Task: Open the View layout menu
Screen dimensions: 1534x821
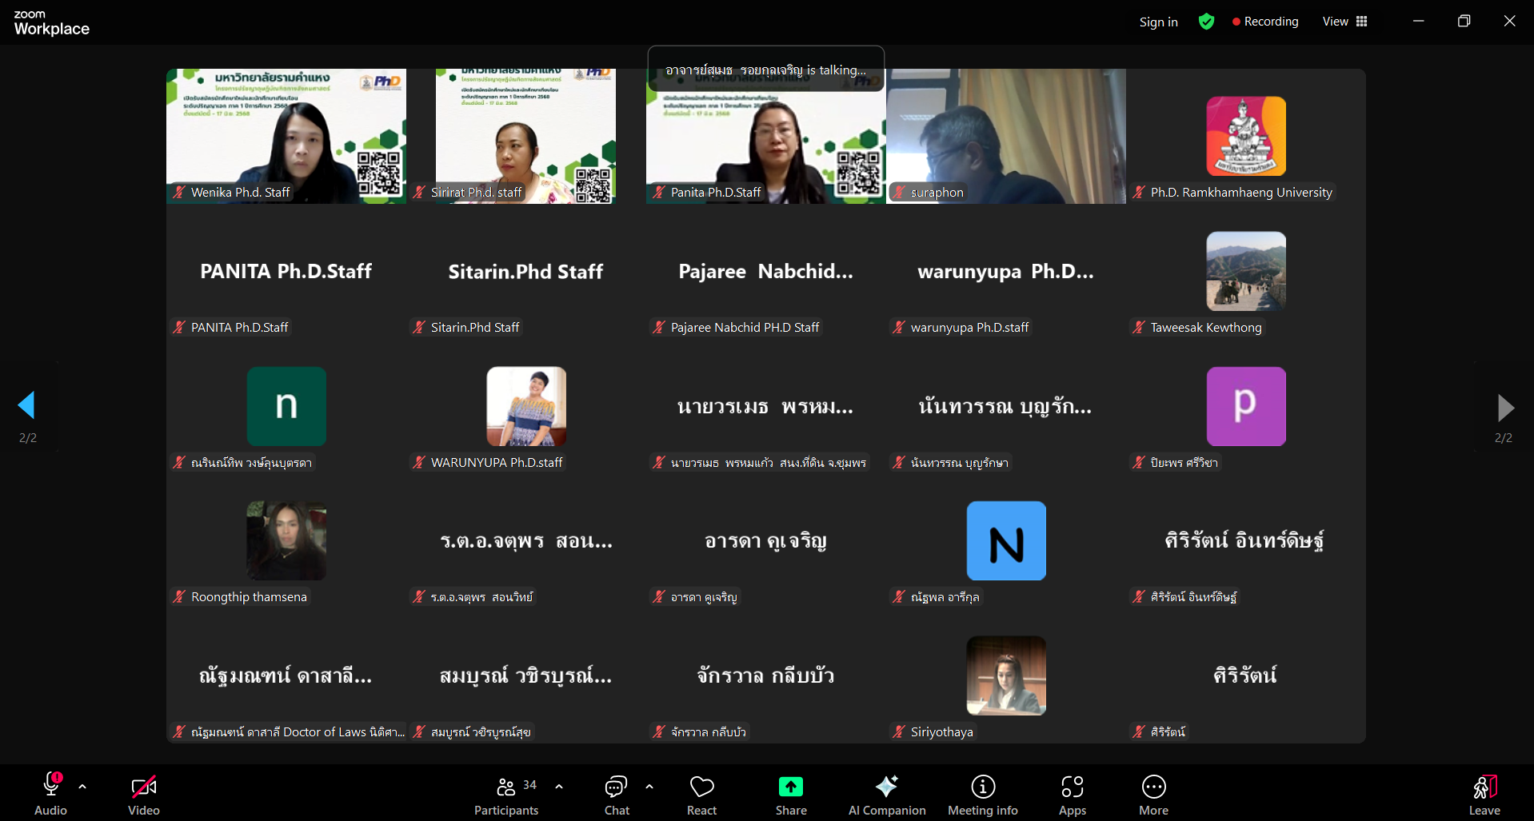Action: click(x=1344, y=22)
